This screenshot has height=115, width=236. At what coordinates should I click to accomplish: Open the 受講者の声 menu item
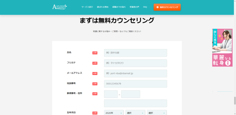(135, 7)
